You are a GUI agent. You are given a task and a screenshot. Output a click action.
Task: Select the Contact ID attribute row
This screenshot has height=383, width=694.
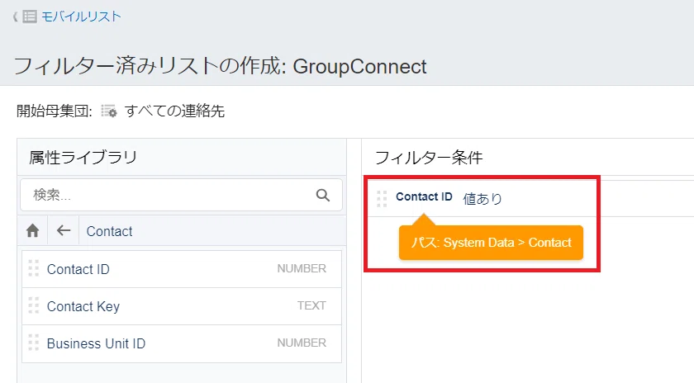182,269
